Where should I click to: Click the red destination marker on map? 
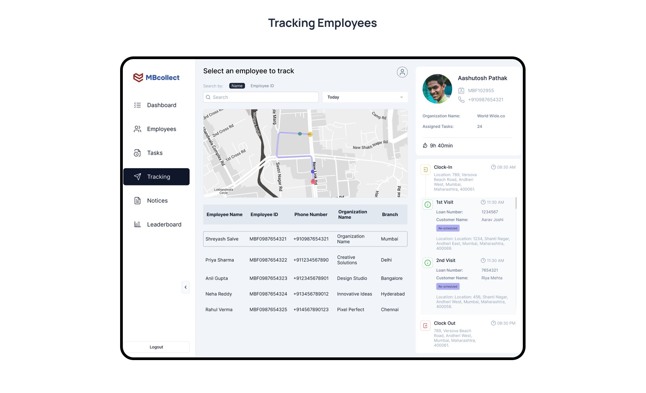(313, 182)
